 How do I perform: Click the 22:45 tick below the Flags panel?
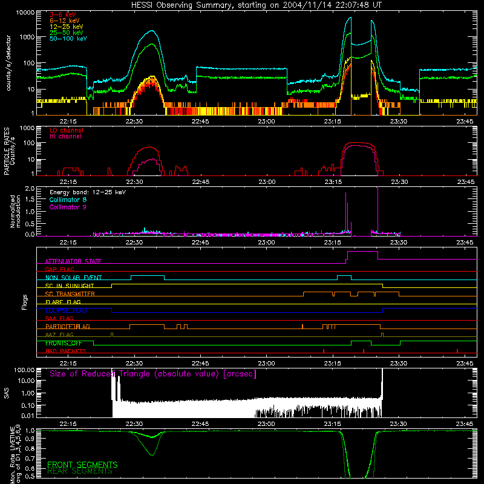[200, 364]
